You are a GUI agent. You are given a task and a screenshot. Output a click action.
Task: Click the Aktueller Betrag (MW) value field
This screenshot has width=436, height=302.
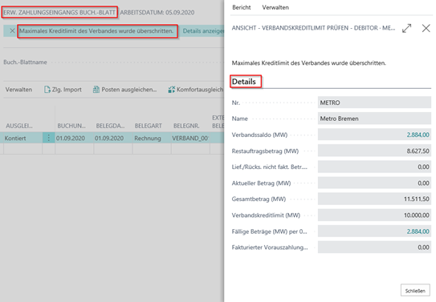point(374,183)
